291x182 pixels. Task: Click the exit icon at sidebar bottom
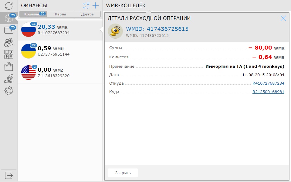point(9,175)
